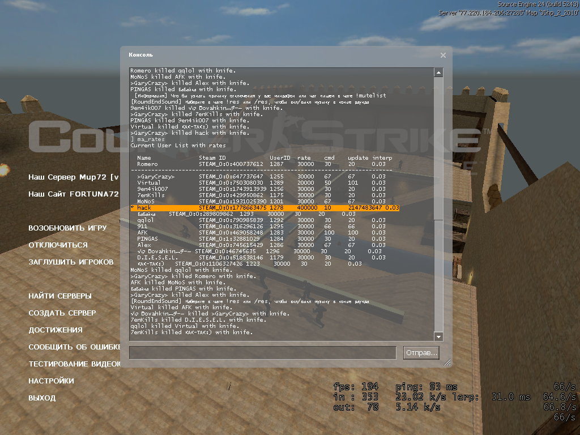Click the '] ma_rates' command line
The height and width of the screenshot is (435, 580).
click(x=148, y=139)
